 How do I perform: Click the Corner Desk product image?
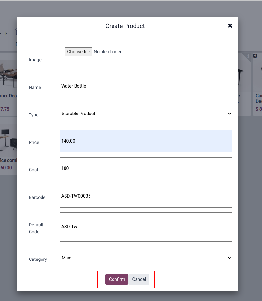[8, 75]
